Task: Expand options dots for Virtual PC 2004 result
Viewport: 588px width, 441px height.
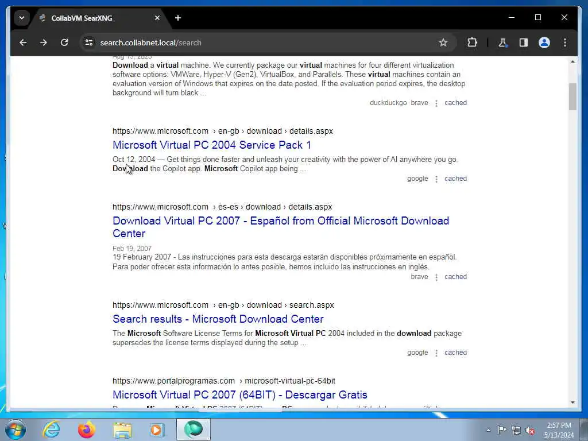Action: (x=436, y=179)
